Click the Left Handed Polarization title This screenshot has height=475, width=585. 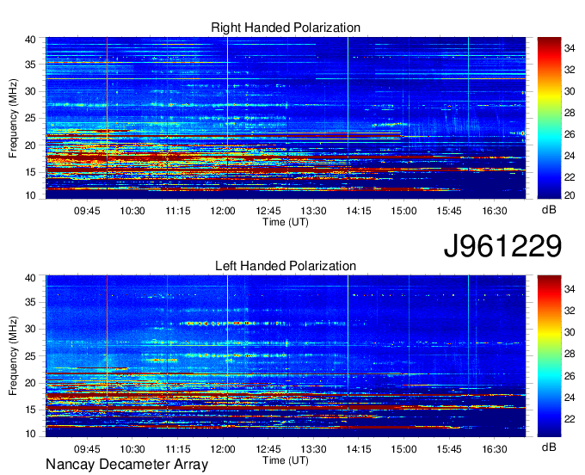(x=286, y=266)
